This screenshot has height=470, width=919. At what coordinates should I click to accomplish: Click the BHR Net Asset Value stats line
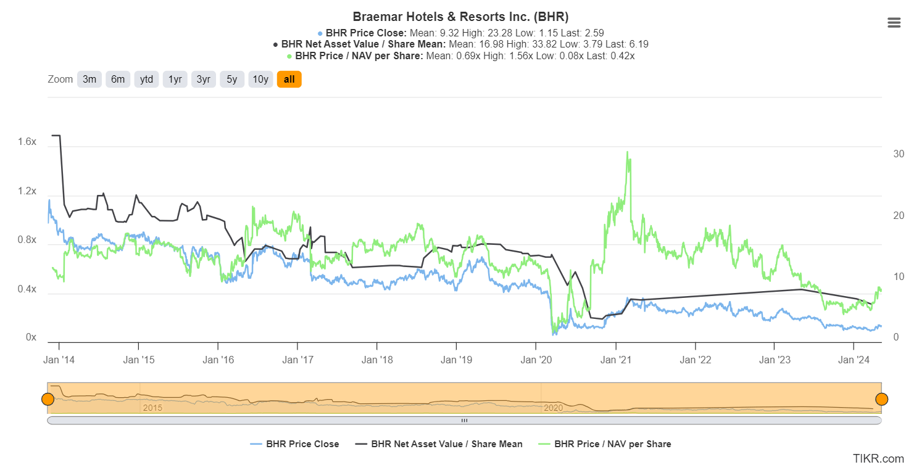460,44
